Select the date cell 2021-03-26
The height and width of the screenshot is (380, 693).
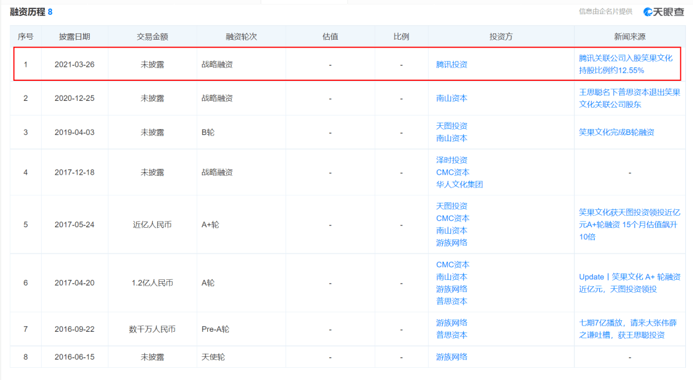74,65
